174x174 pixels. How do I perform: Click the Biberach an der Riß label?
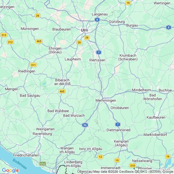63,82
